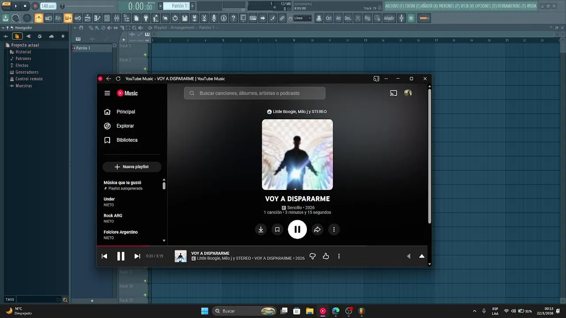
Task: Click the cast icon in YouTube Music
Action: 394,93
